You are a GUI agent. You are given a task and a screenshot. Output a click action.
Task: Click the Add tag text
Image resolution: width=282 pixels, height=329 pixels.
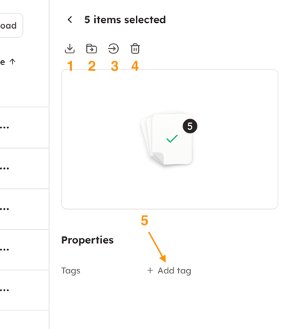point(174,270)
